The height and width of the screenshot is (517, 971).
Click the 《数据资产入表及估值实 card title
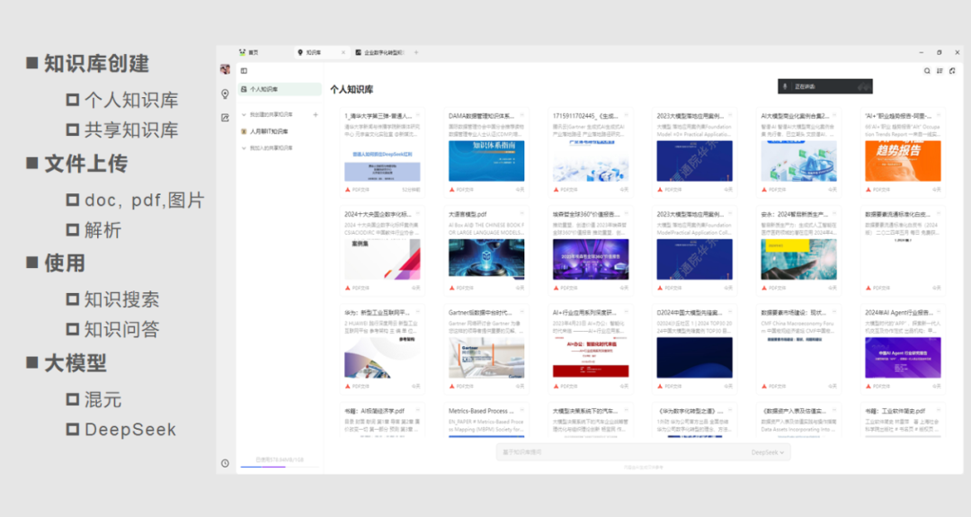coord(793,411)
